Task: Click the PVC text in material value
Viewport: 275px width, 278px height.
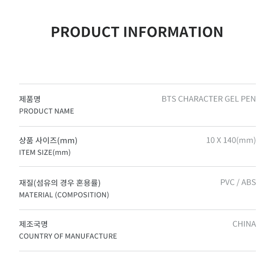Action: tap(228, 182)
